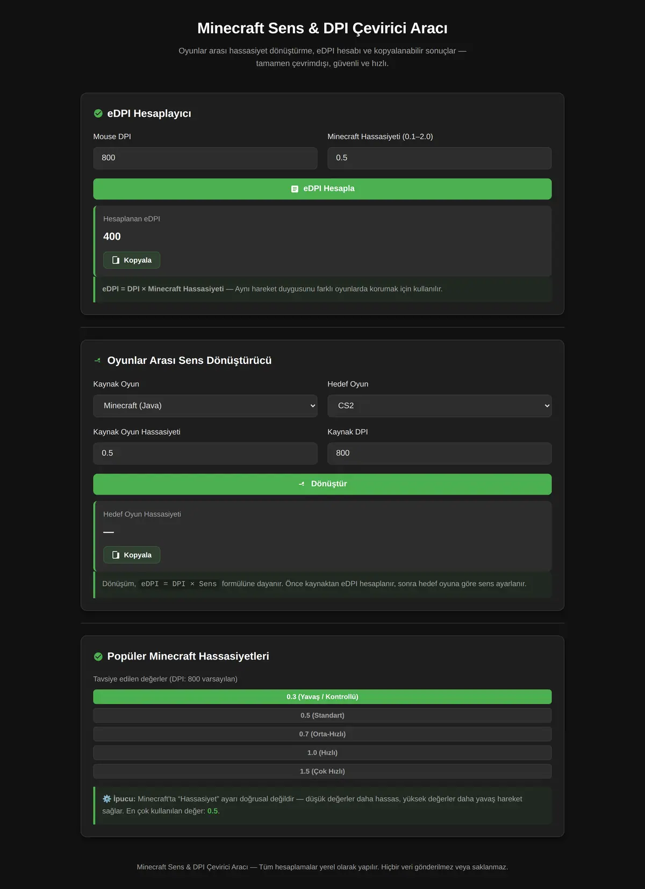
Task: Click the Dönüştür button
Action: (x=322, y=484)
